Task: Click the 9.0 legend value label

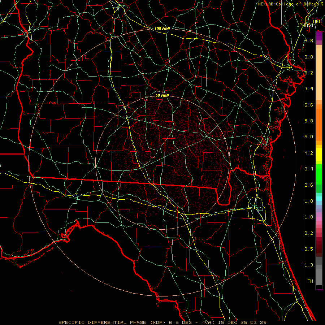Action: [308, 57]
